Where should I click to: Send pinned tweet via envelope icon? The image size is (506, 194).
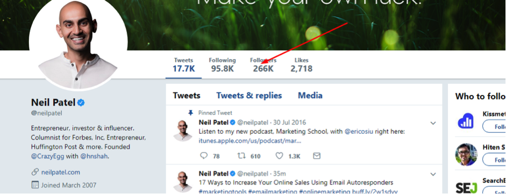click(317, 156)
